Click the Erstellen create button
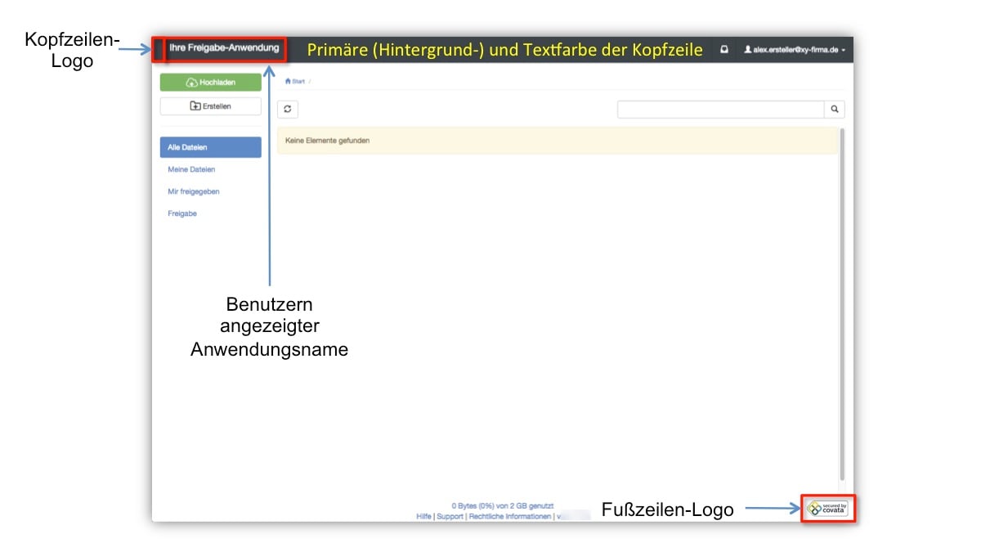This screenshot has width=981, height=552. click(211, 106)
